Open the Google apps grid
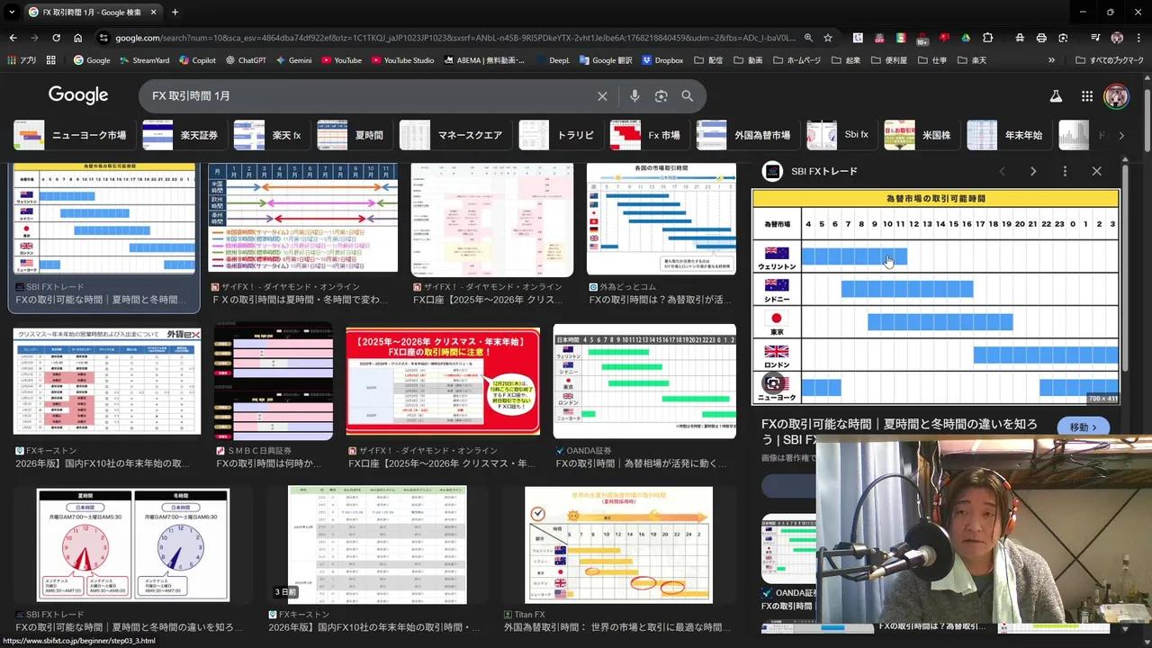The image size is (1152, 648). click(x=1087, y=96)
